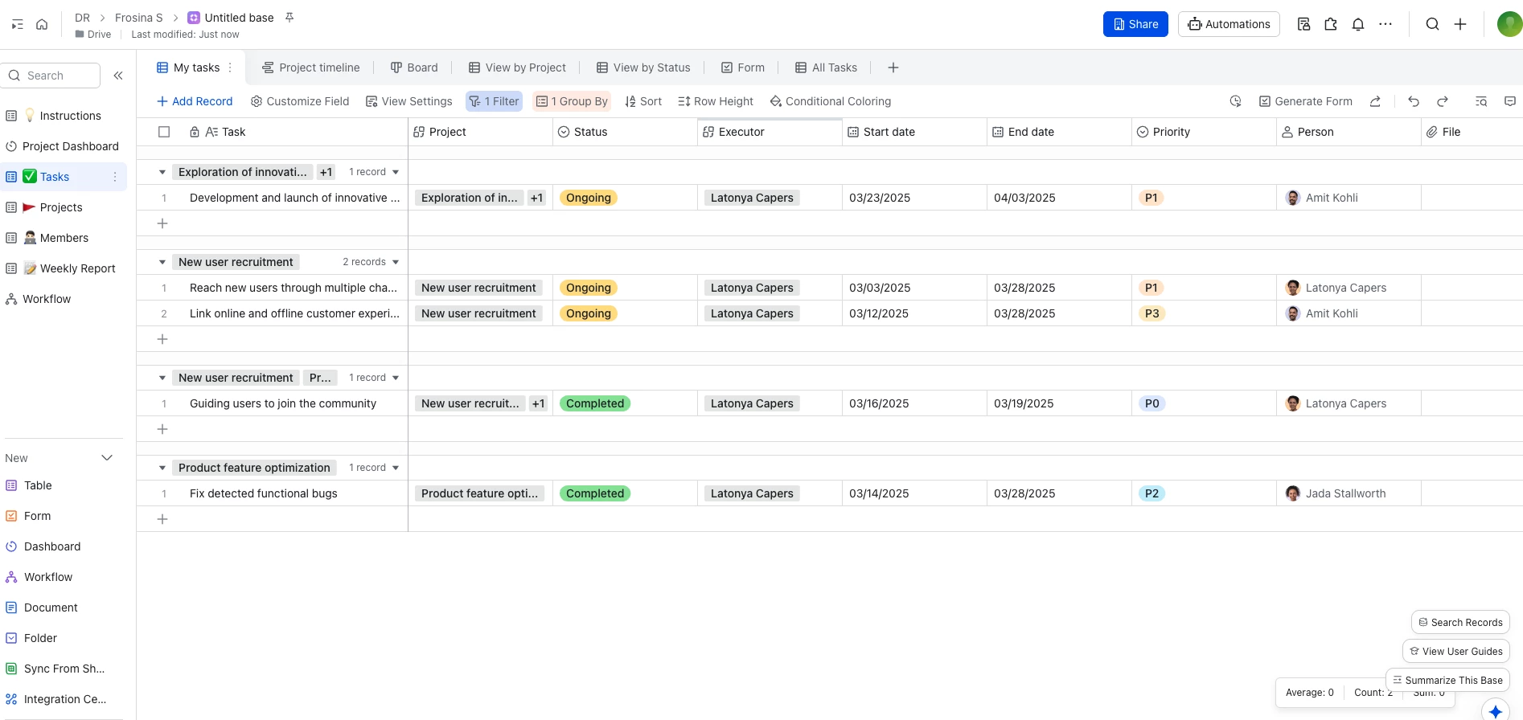This screenshot has height=720, width=1523.
Task: Add a row in the Product feature optimization group
Action: (x=162, y=519)
